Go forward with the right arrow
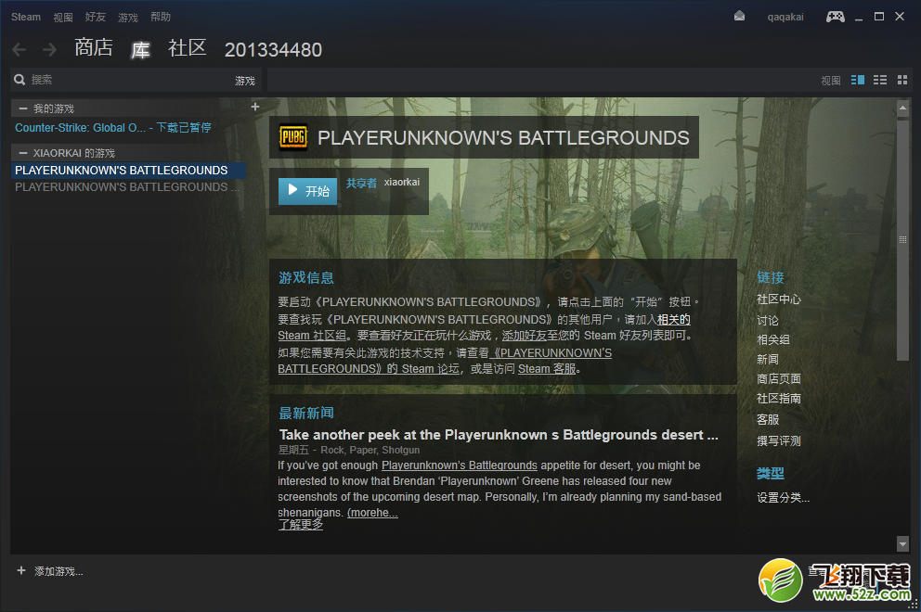The height and width of the screenshot is (612, 921). (x=50, y=50)
